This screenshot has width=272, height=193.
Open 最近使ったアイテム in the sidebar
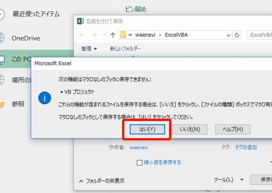pos(36,14)
